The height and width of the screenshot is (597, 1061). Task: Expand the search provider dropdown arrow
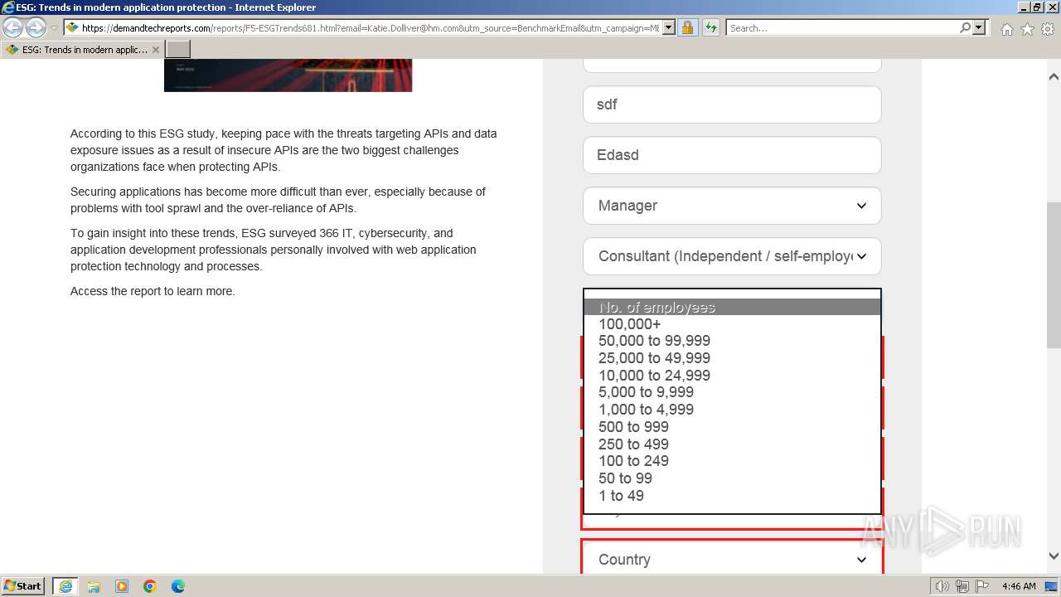tap(979, 27)
